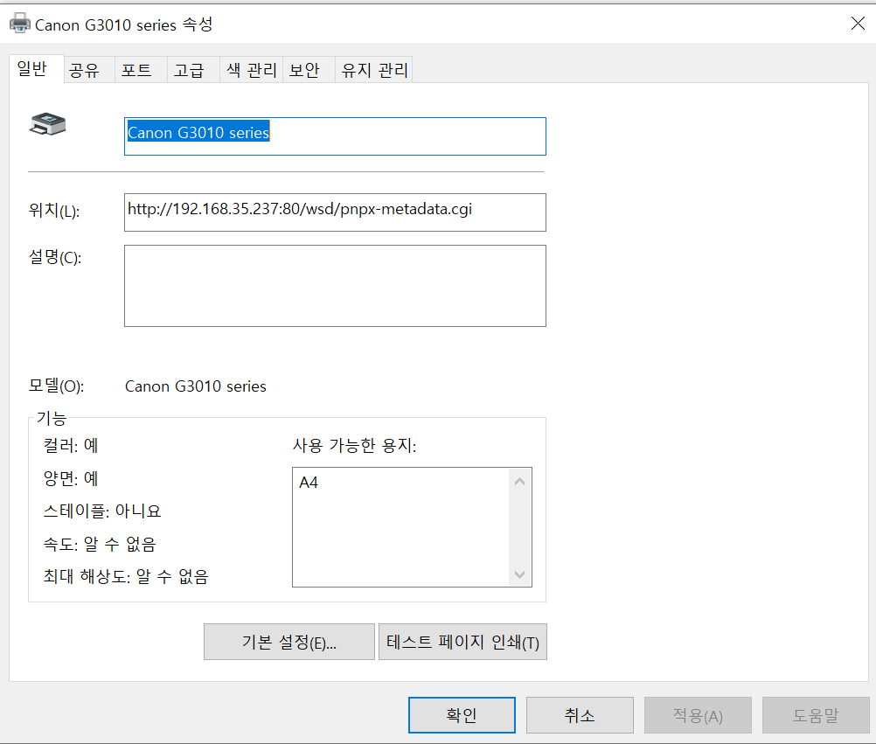The image size is (876, 744).
Task: Select A4 in the paper list
Action: (x=309, y=483)
